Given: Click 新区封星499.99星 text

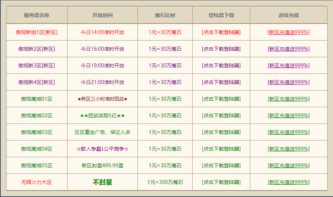Looking at the screenshot, I should (102, 165).
